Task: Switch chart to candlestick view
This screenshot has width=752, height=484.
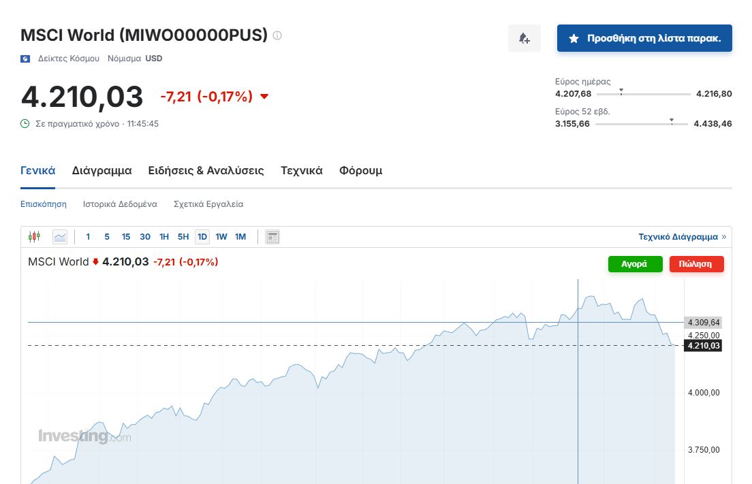Action: pyautogui.click(x=34, y=237)
